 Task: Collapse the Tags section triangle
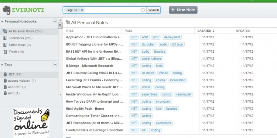[x=2, y=65]
